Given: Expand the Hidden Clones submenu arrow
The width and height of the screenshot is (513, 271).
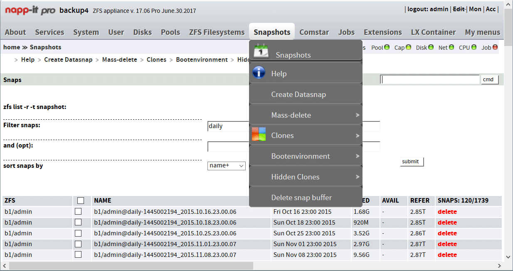Looking at the screenshot, I should [358, 177].
